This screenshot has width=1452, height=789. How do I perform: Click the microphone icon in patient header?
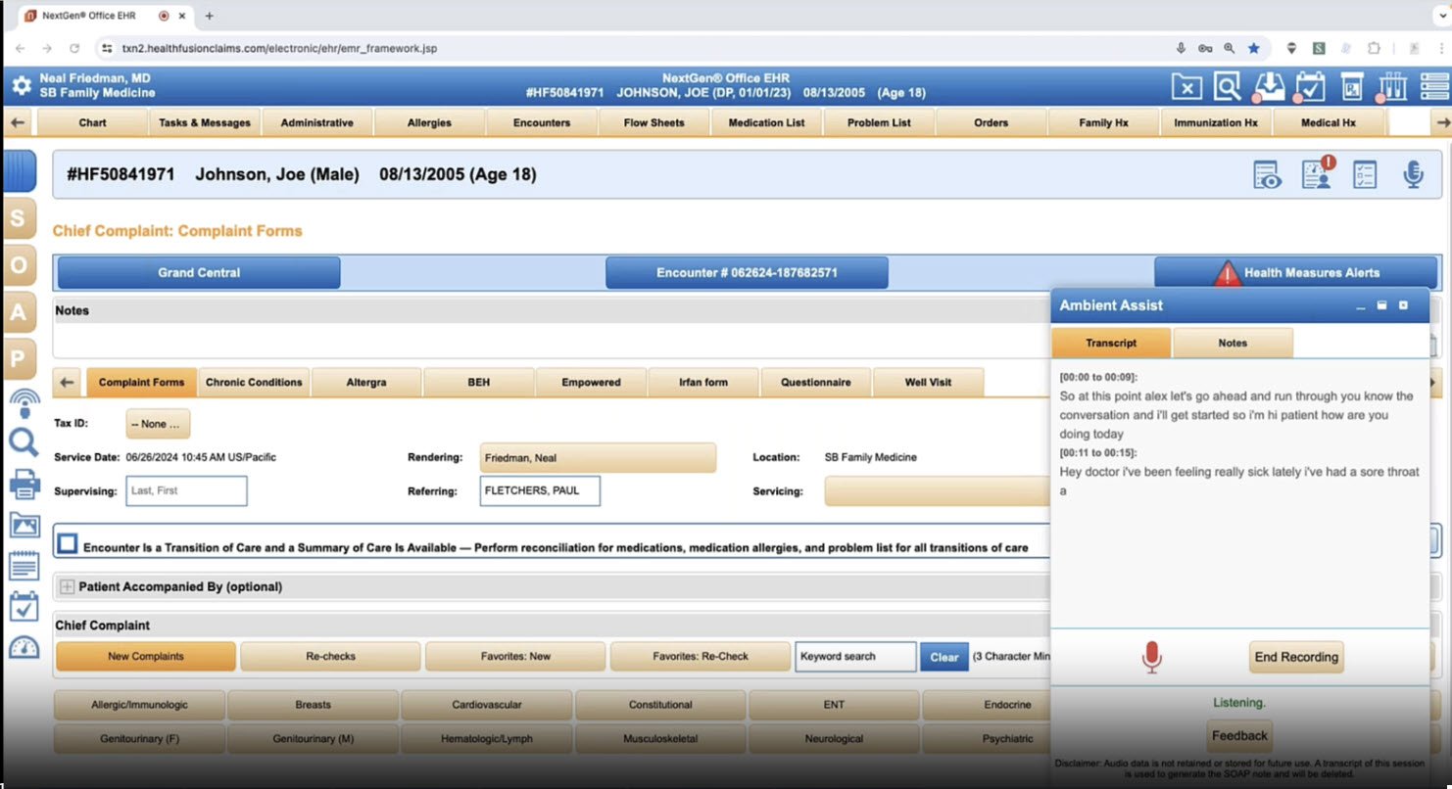pos(1412,175)
